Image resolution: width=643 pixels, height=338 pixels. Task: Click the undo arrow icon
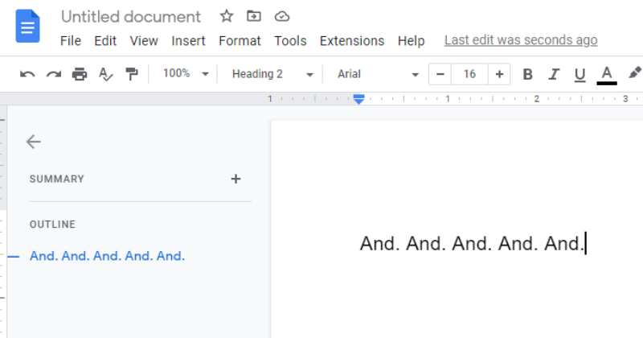point(27,74)
